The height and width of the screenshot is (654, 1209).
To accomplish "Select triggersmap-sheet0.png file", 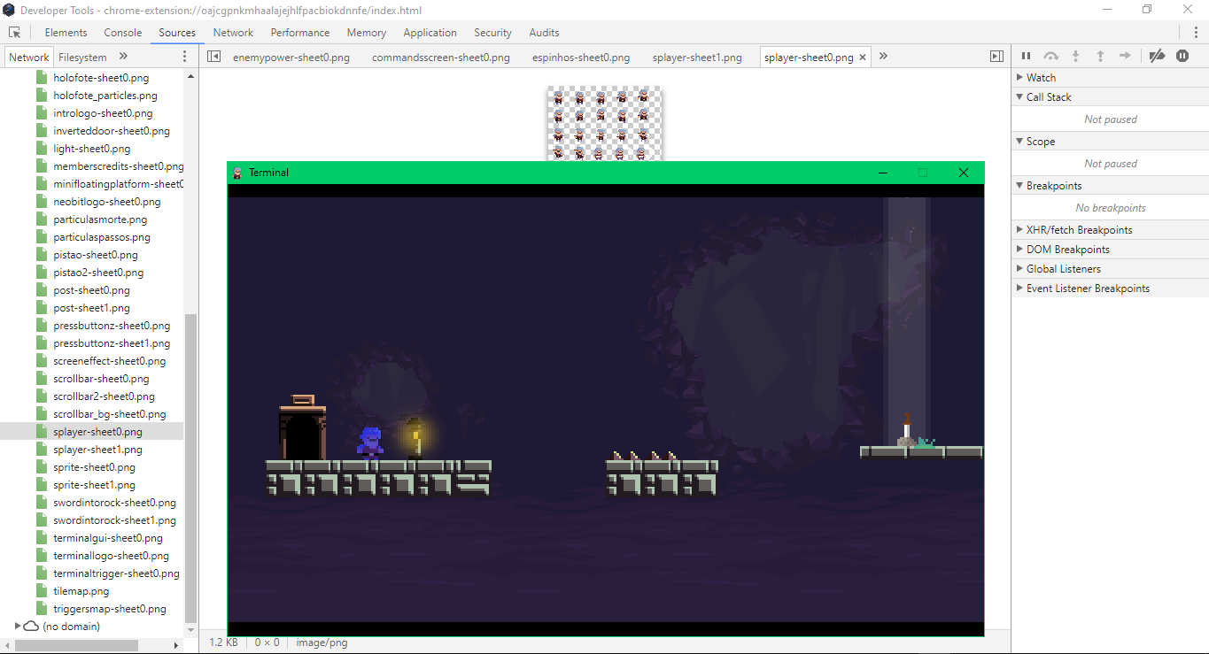I will pyautogui.click(x=110, y=609).
